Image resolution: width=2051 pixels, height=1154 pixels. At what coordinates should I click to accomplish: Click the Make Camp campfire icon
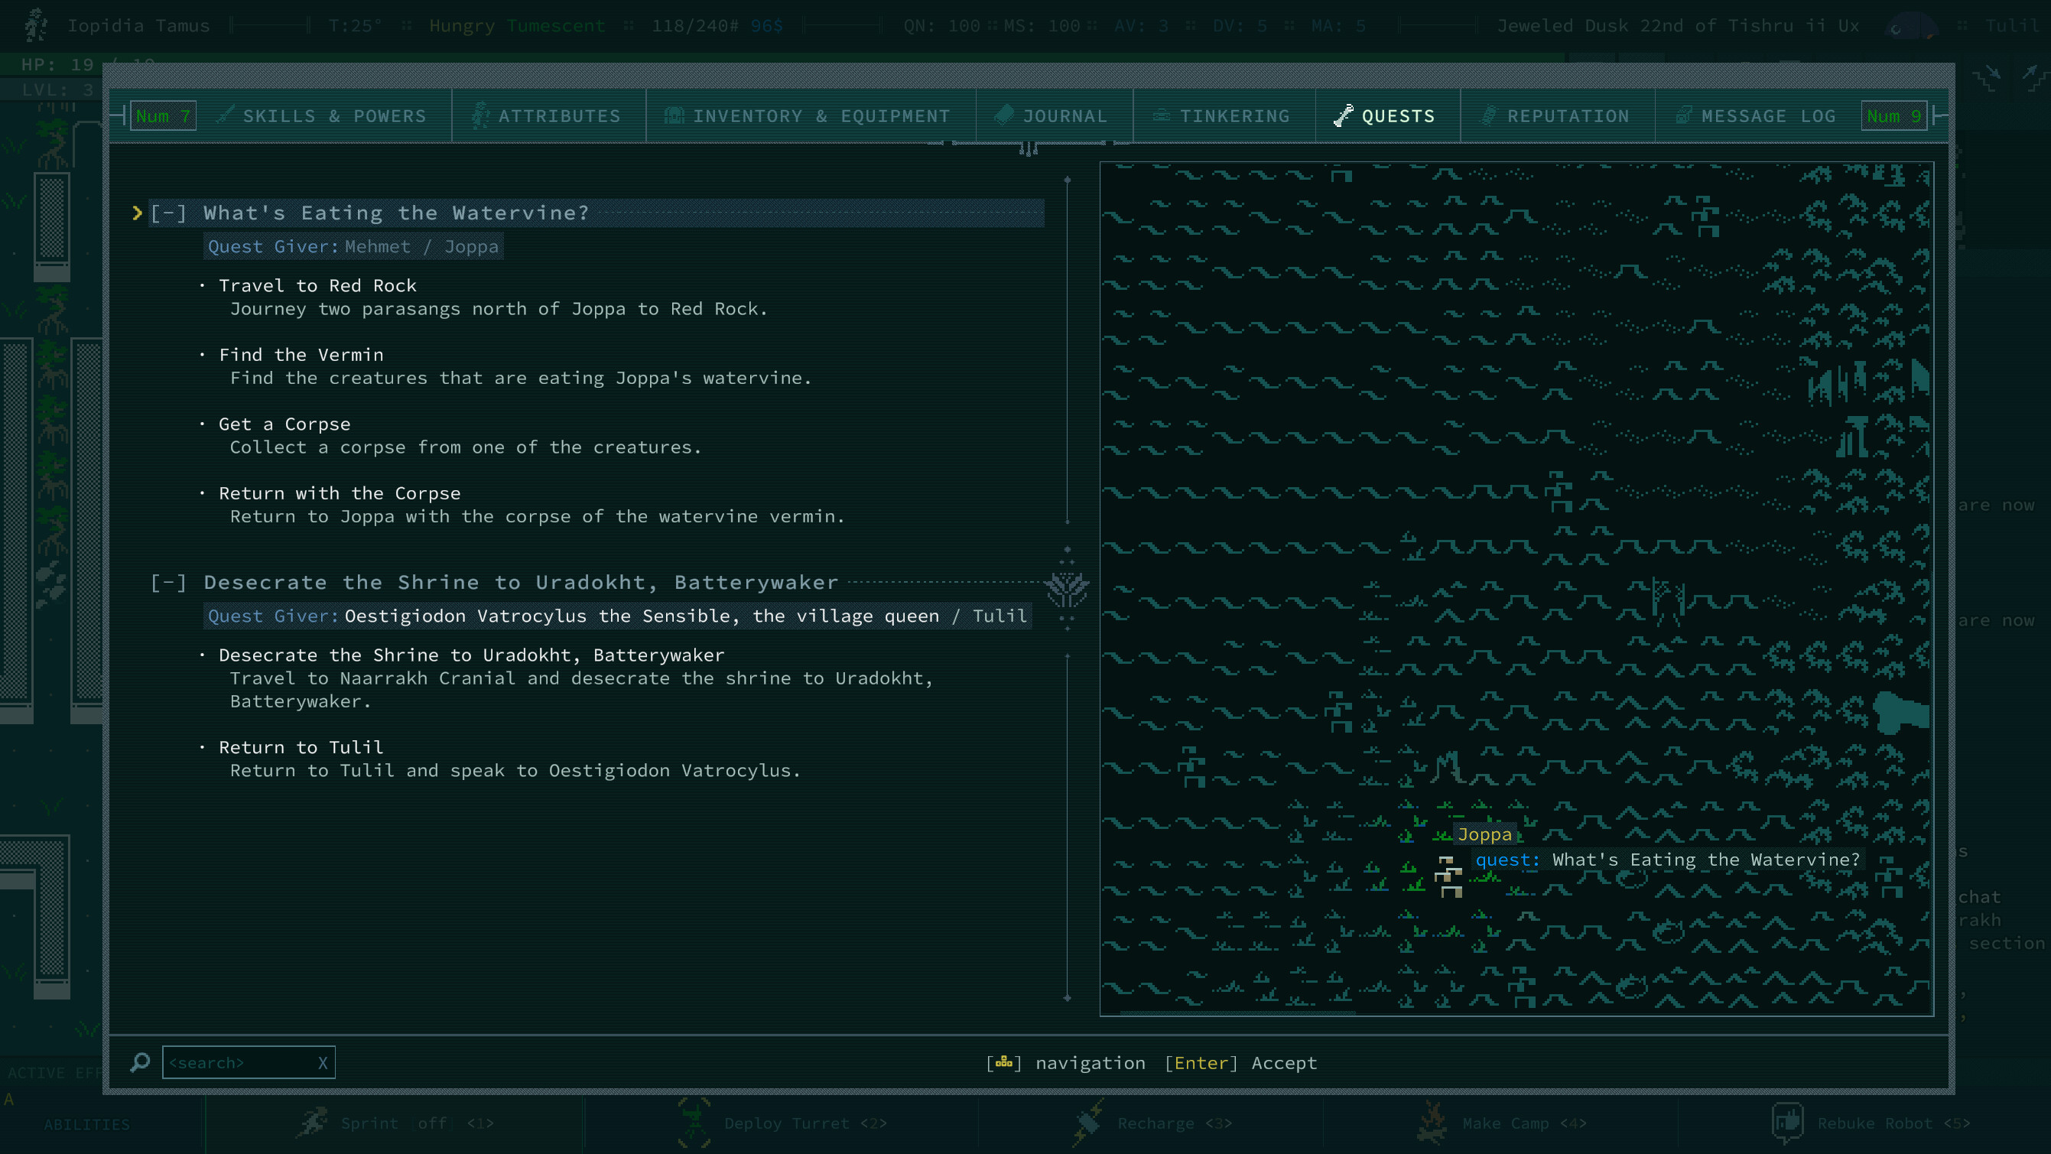[1433, 1122]
